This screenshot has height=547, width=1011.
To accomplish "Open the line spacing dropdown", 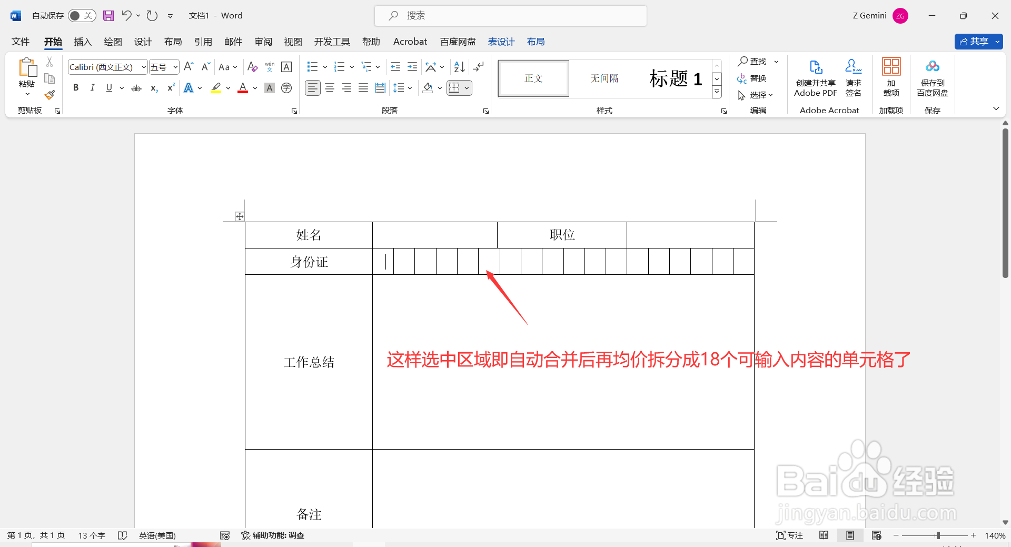I will [x=409, y=88].
